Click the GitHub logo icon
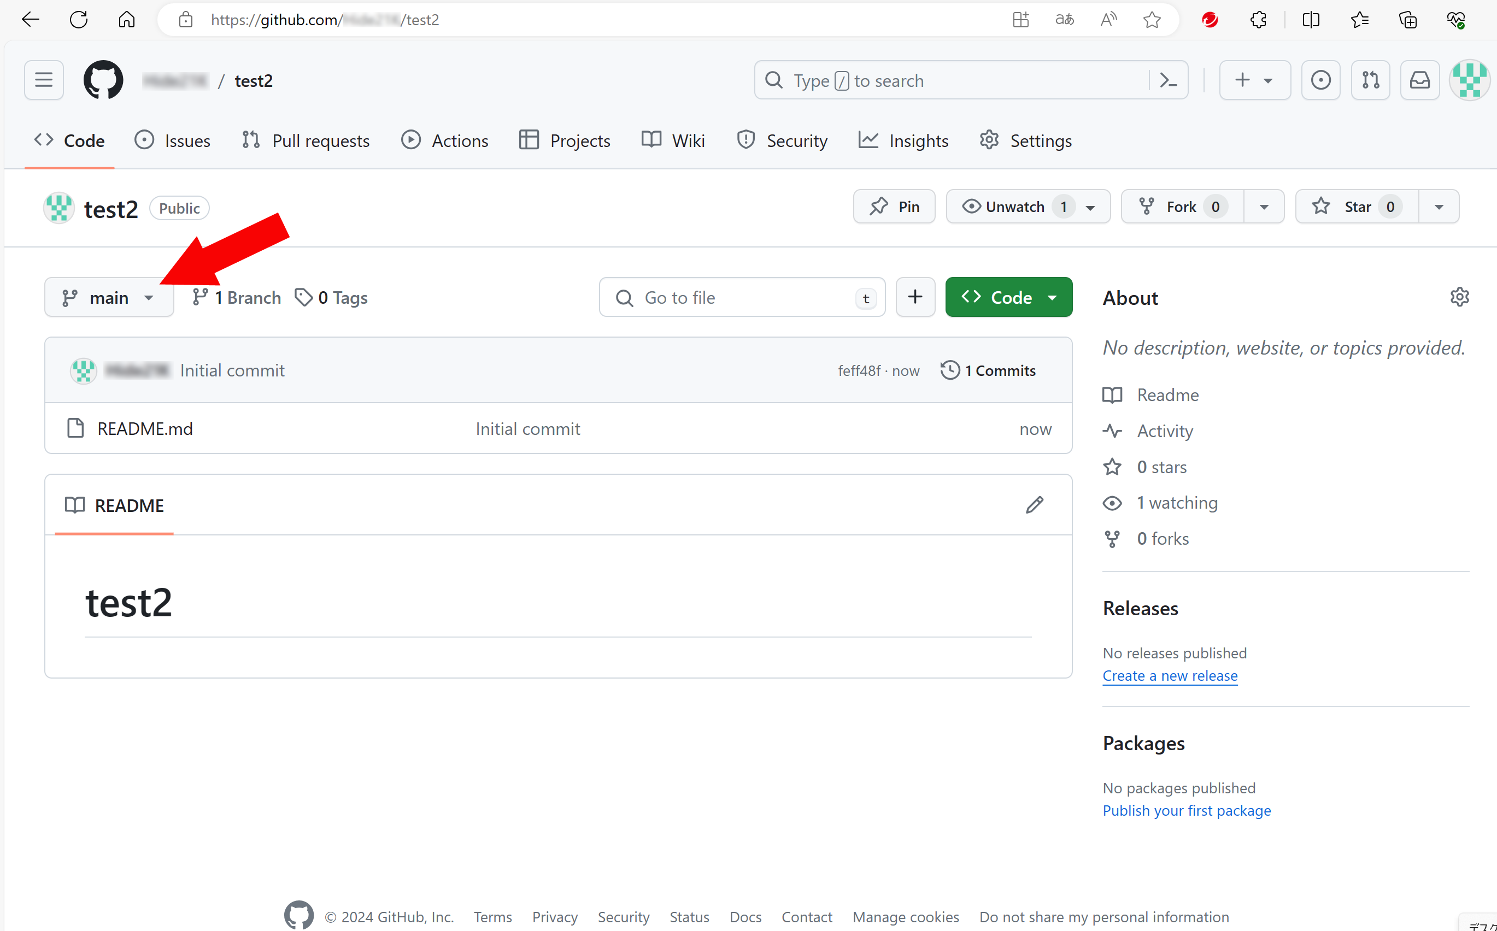 pyautogui.click(x=103, y=79)
